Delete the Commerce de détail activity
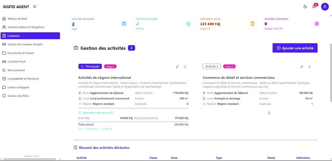The width and height of the screenshot is (332, 161). point(309,67)
